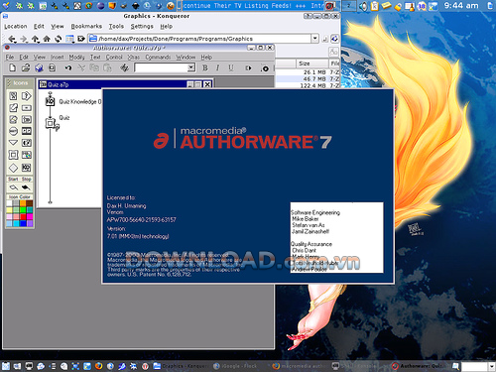Select the Knowledge Object icon in palette

point(26,168)
